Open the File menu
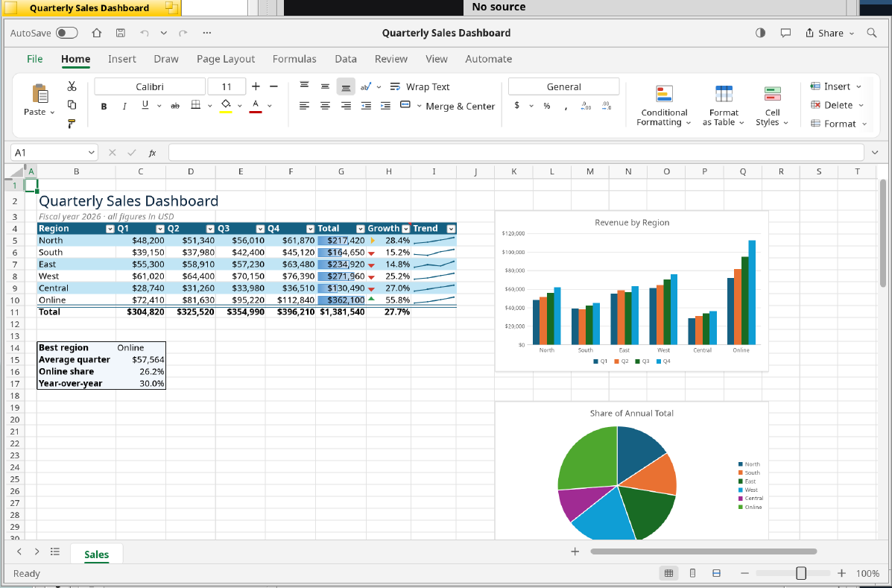The height and width of the screenshot is (588, 892). tap(35, 59)
